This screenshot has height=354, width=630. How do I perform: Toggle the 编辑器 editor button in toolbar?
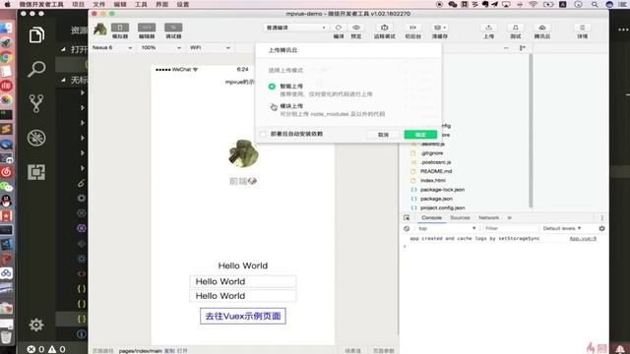tap(147, 28)
